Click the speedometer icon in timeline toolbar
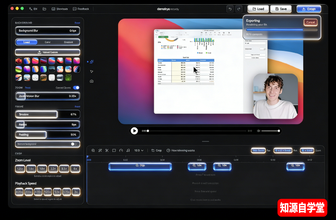Viewport: 336px width, 220px height. click(121, 150)
